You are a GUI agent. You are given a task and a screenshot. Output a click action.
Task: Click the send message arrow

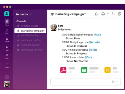pos(113,82)
